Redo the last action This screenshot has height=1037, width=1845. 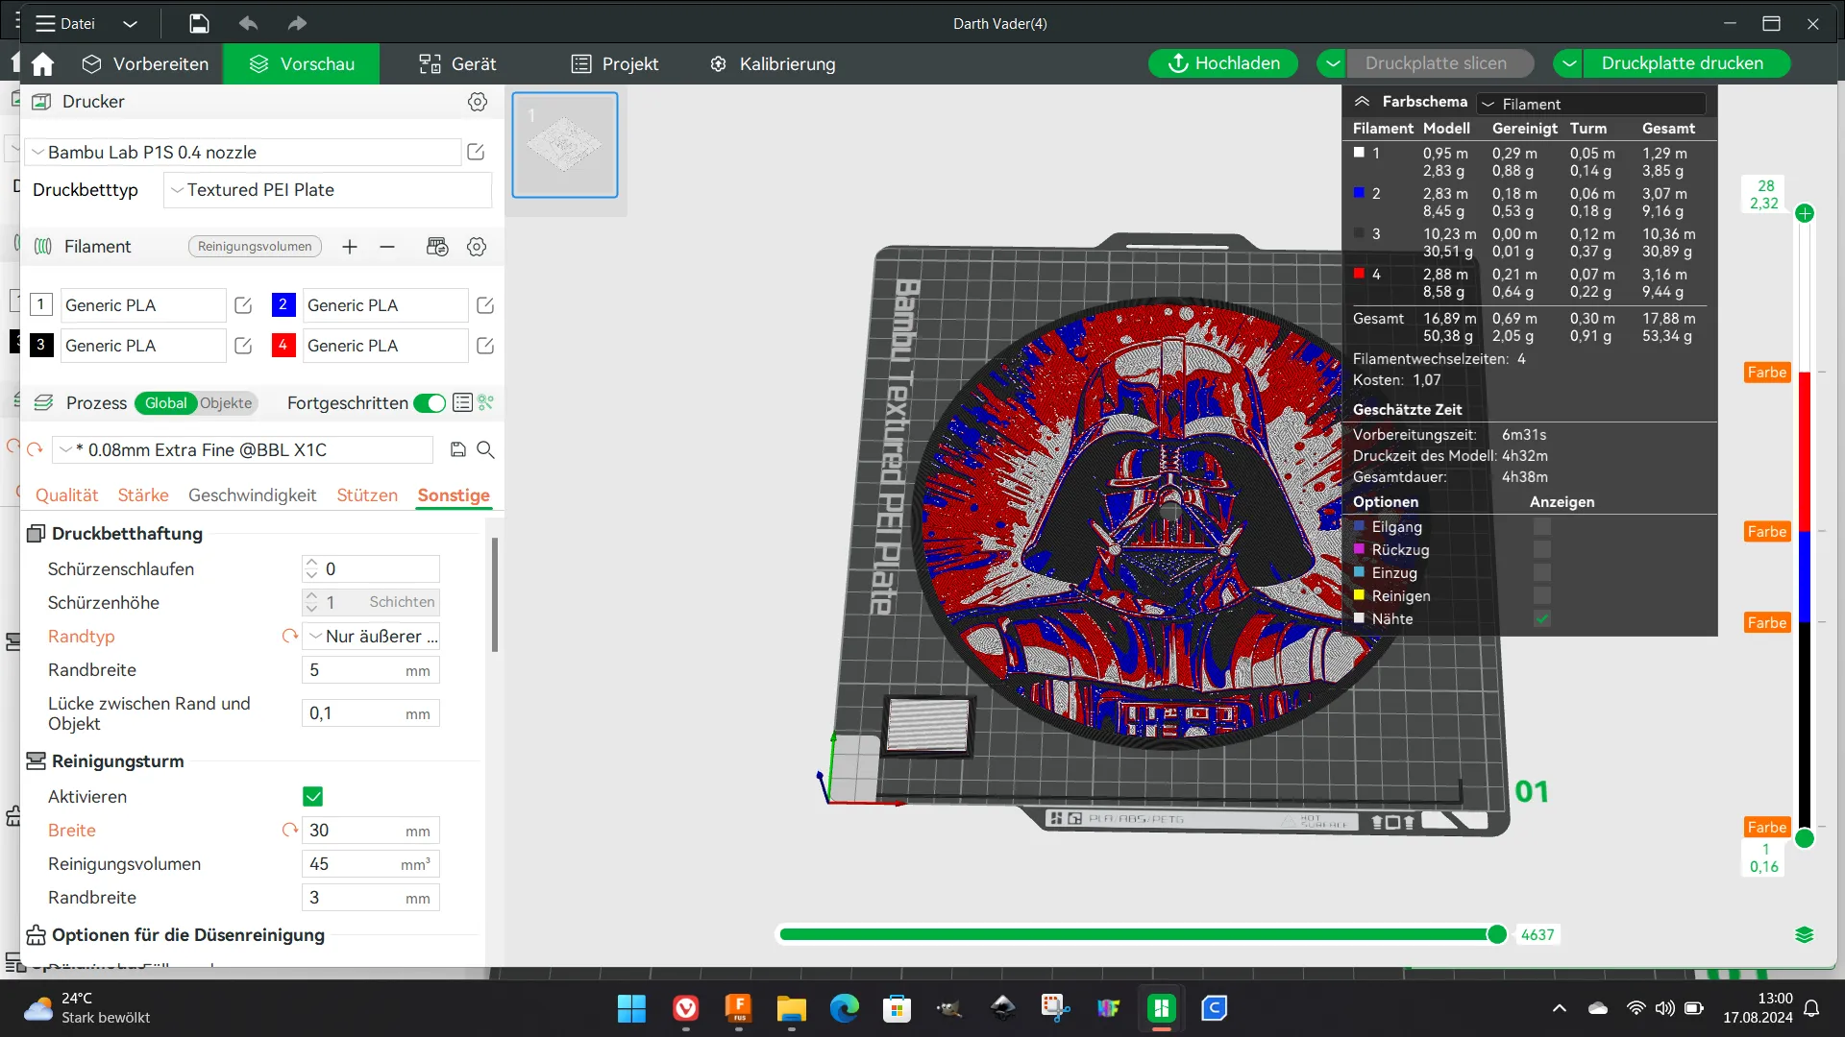pyautogui.click(x=297, y=23)
